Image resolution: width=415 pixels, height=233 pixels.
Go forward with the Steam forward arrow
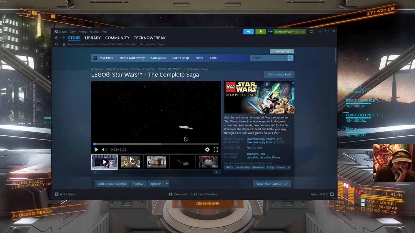pos(63,38)
